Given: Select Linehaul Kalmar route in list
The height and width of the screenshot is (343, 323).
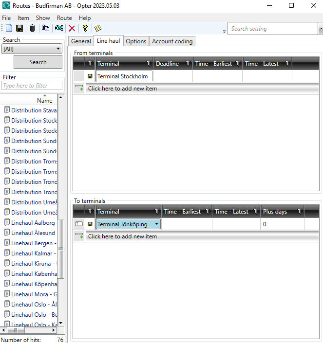Looking at the screenshot, I should (33, 253).
